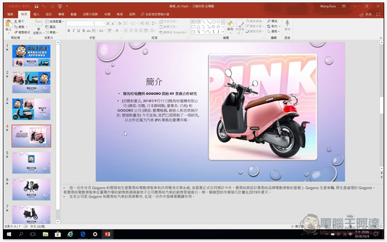Click the Share (共用) button
Image resolution: width=387 pixels, height=242 pixels.
(x=366, y=15)
